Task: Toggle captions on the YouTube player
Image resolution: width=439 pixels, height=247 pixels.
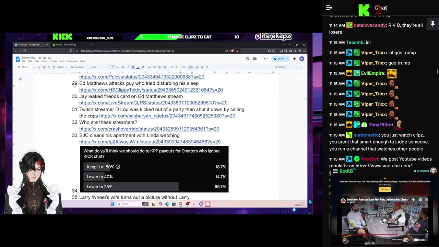Action: coord(420,199)
